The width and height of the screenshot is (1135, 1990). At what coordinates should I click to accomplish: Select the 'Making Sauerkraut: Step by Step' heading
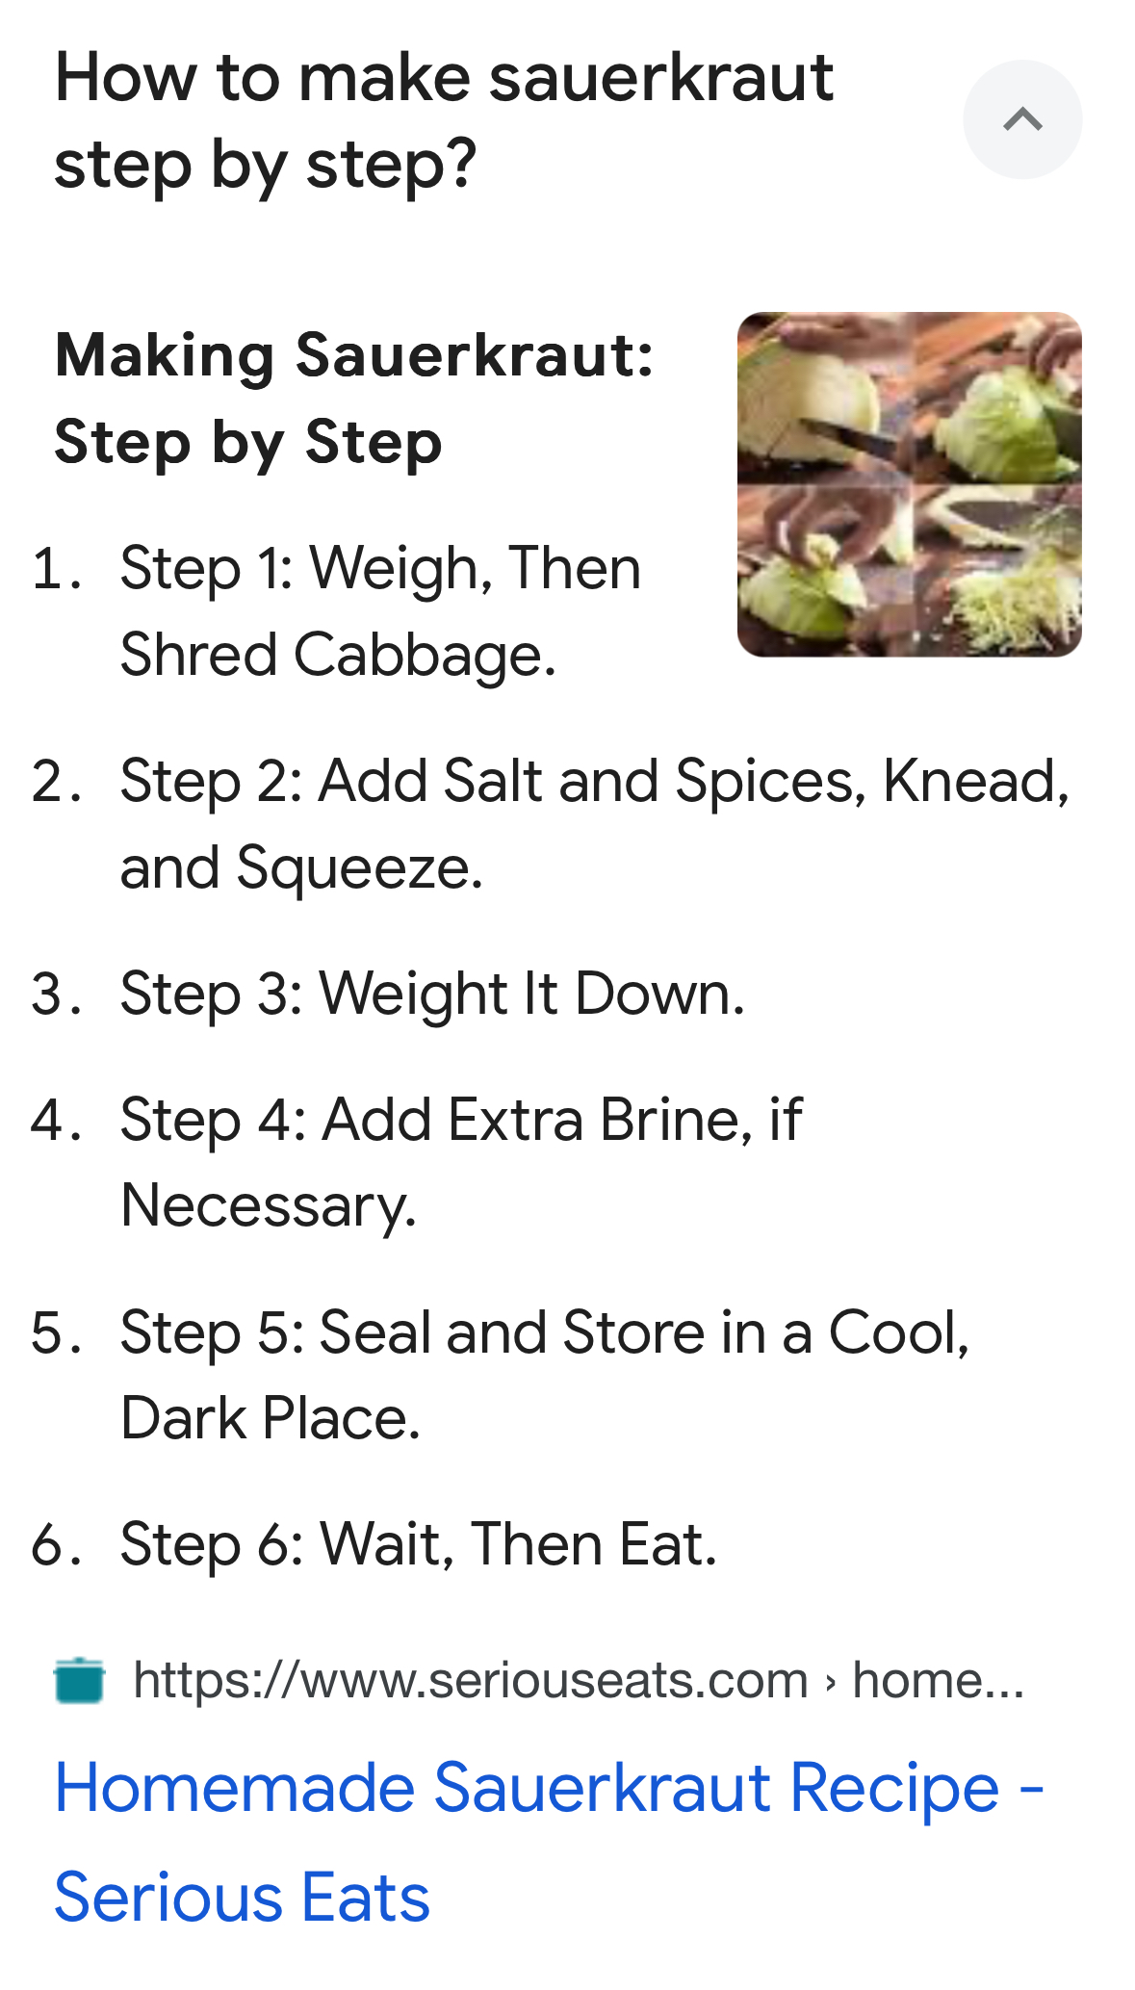354,399
